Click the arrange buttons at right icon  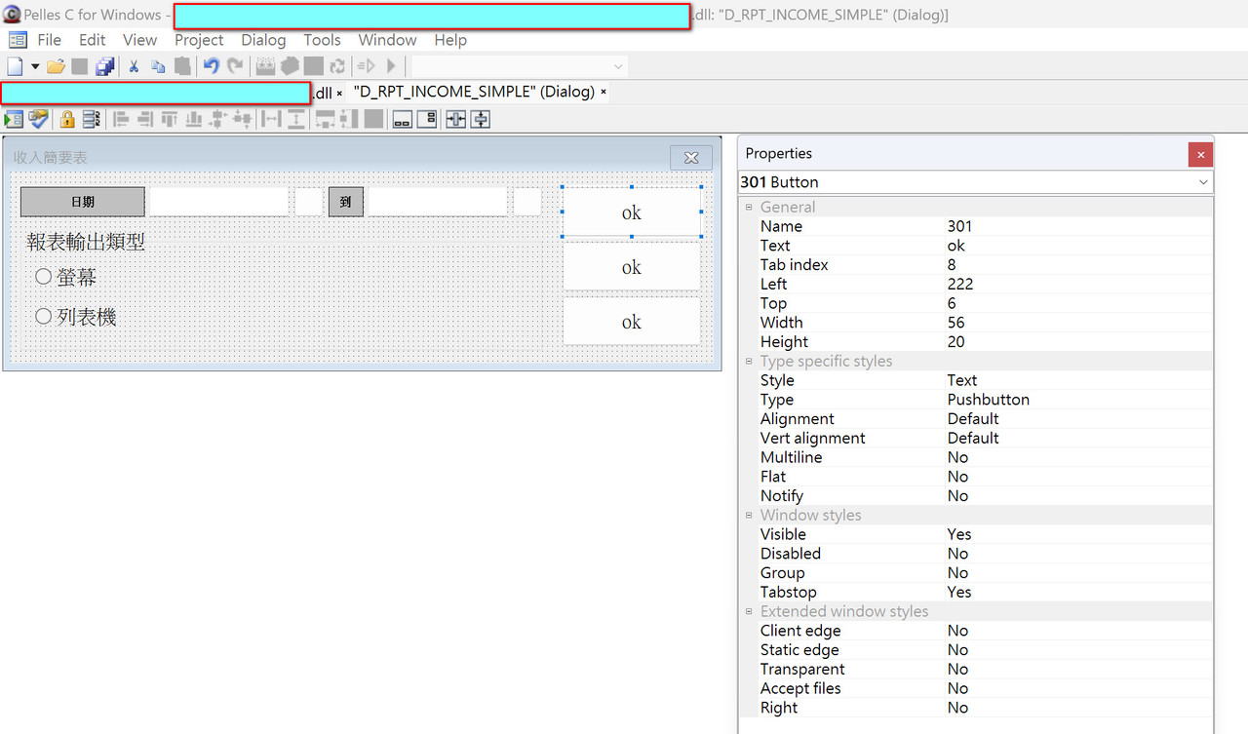[x=426, y=119]
